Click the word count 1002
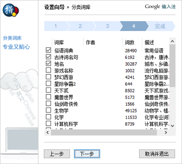 [x=130, y=71]
